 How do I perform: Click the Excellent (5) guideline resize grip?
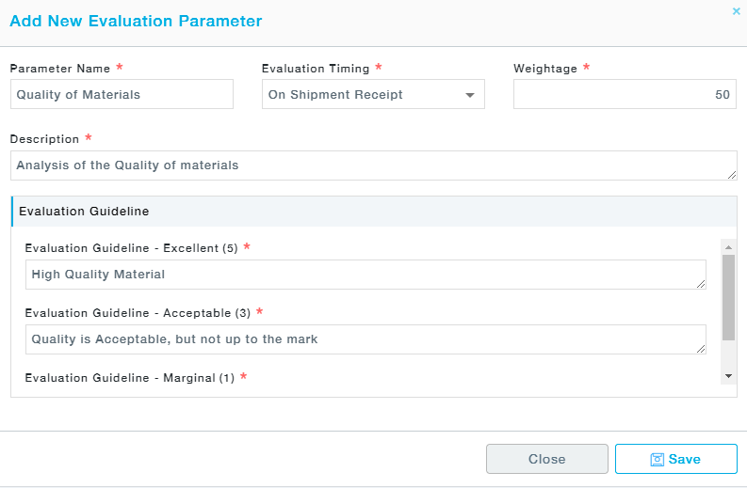coord(701,284)
